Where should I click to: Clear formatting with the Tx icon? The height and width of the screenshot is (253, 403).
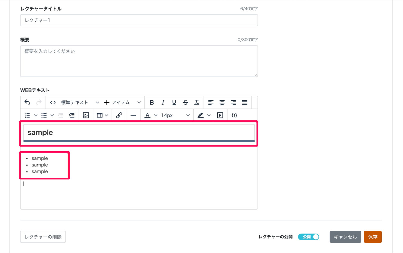point(197,102)
